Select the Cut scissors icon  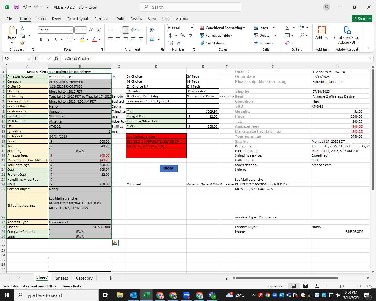coord(22,28)
